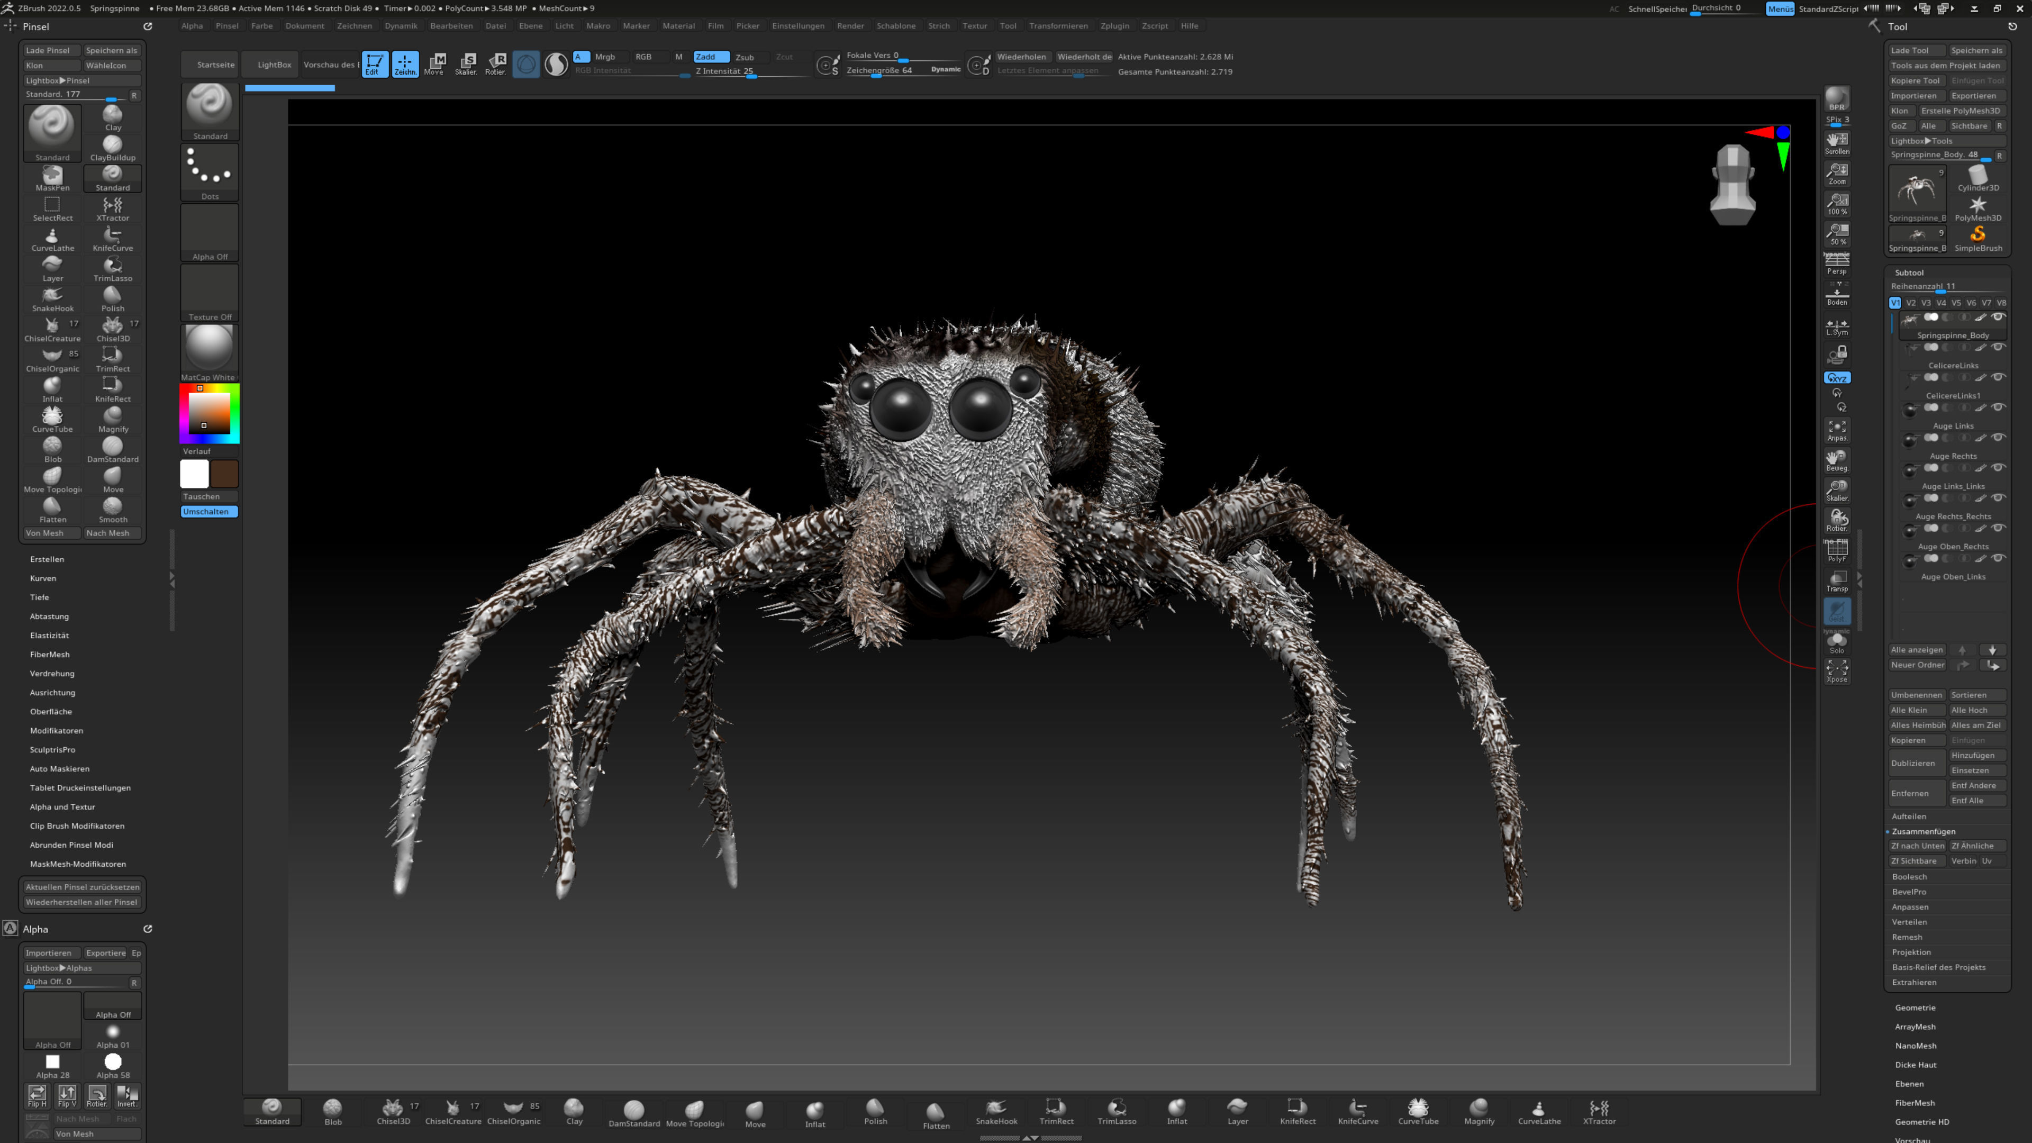This screenshot has height=1143, width=2032.
Task: Click the Zoom magnifier icon on right shelf
Action: [x=1836, y=174]
